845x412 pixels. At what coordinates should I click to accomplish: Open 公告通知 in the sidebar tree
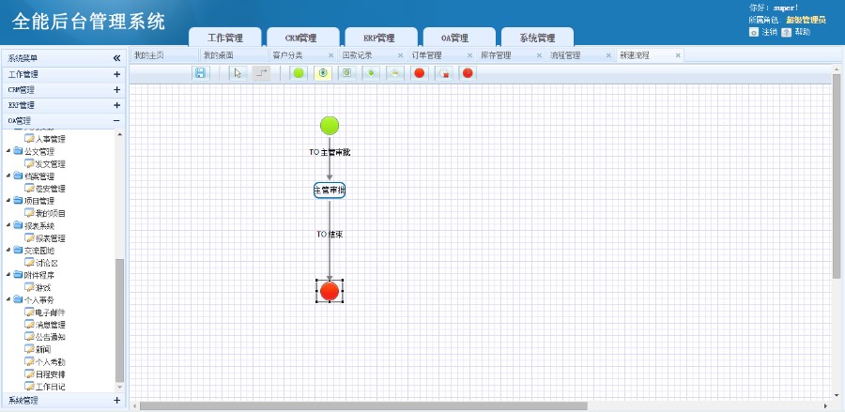(x=50, y=337)
